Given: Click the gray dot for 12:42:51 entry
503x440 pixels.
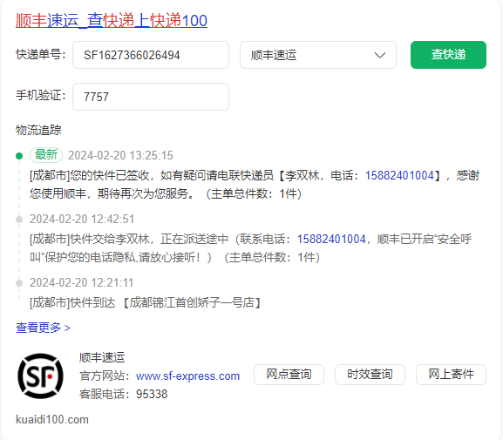Looking at the screenshot, I should coord(19,220).
